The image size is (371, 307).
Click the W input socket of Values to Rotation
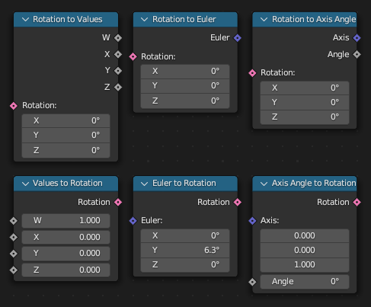(14, 221)
